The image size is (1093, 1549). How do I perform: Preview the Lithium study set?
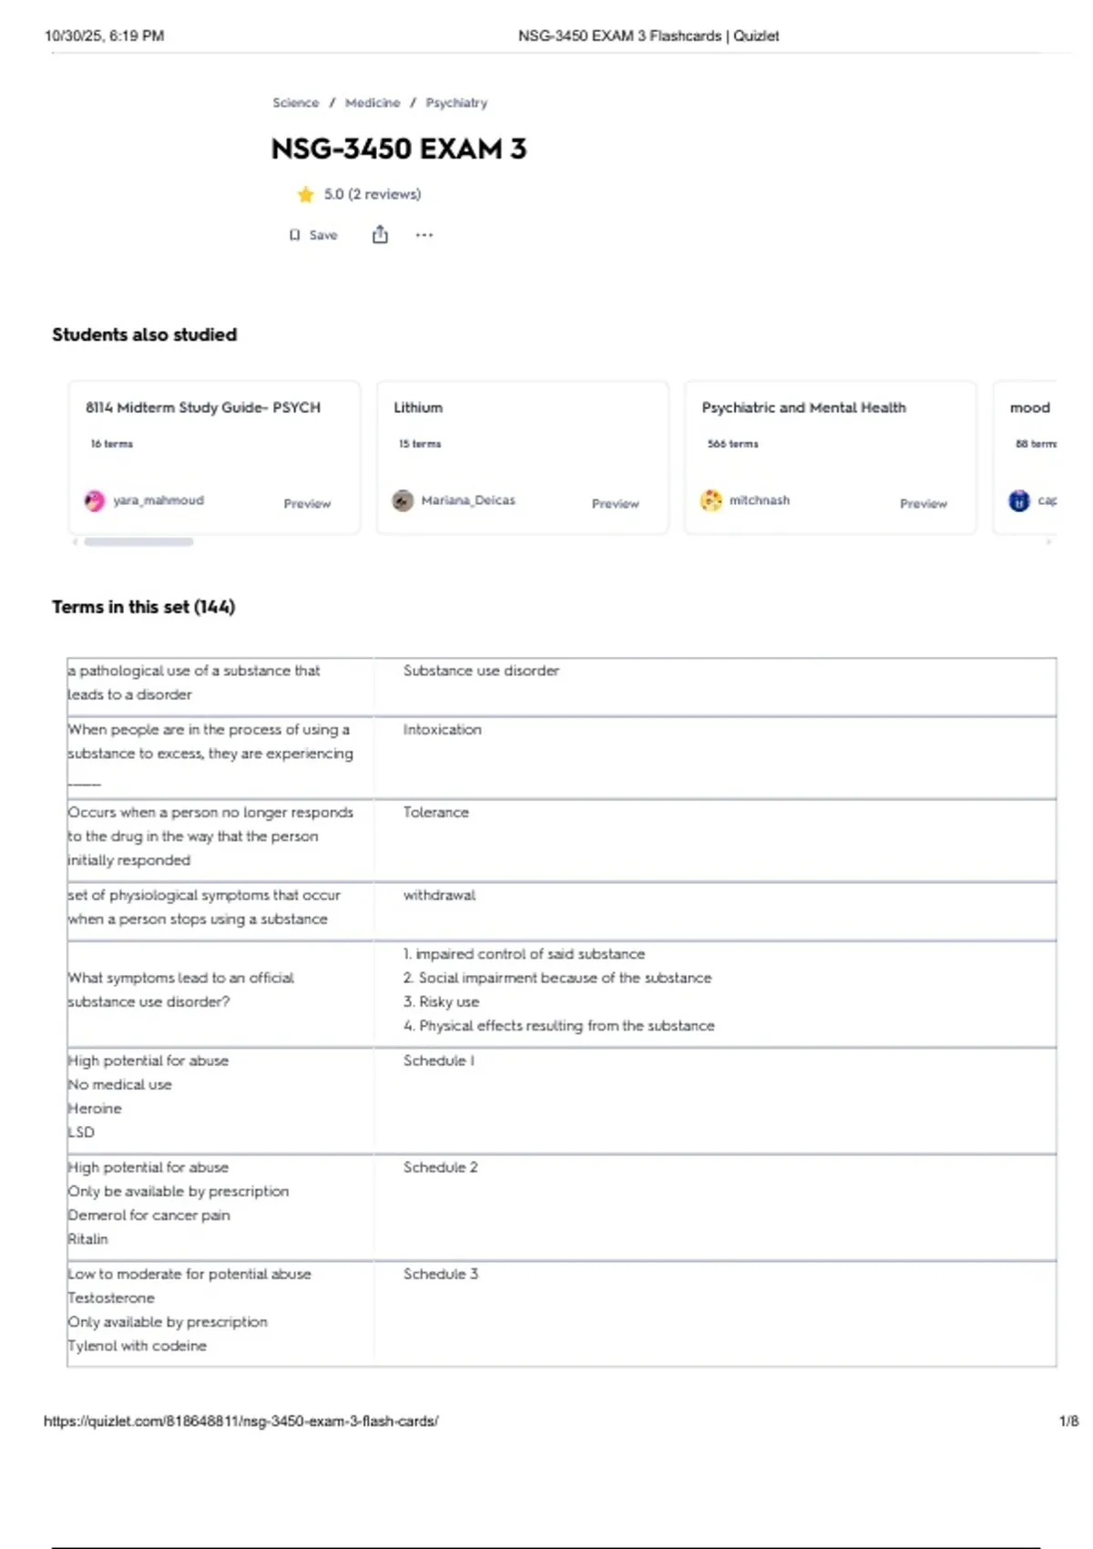click(616, 503)
